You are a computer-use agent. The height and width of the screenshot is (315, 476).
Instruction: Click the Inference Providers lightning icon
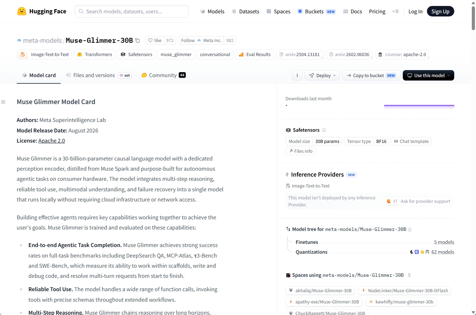(287, 174)
